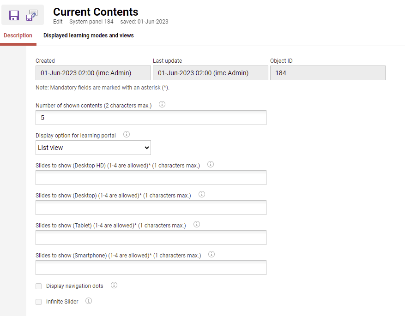The image size is (405, 316).
Task: Click the Number of shown contents field
Action: (151, 118)
